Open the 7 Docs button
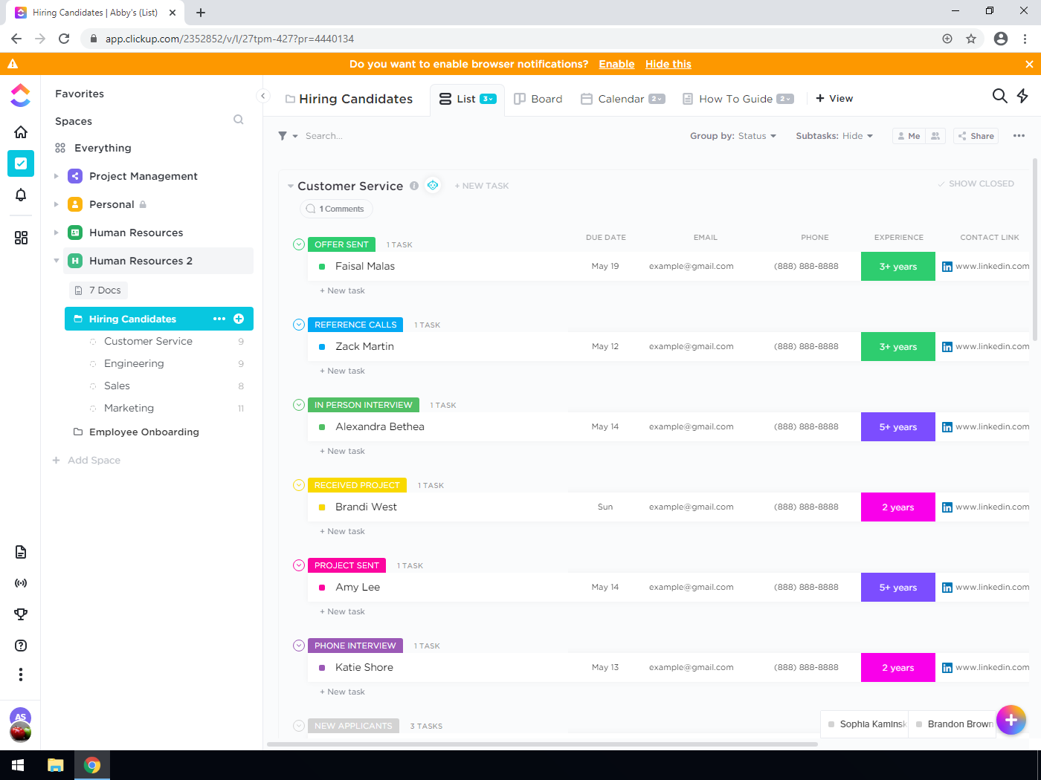 [x=98, y=290]
